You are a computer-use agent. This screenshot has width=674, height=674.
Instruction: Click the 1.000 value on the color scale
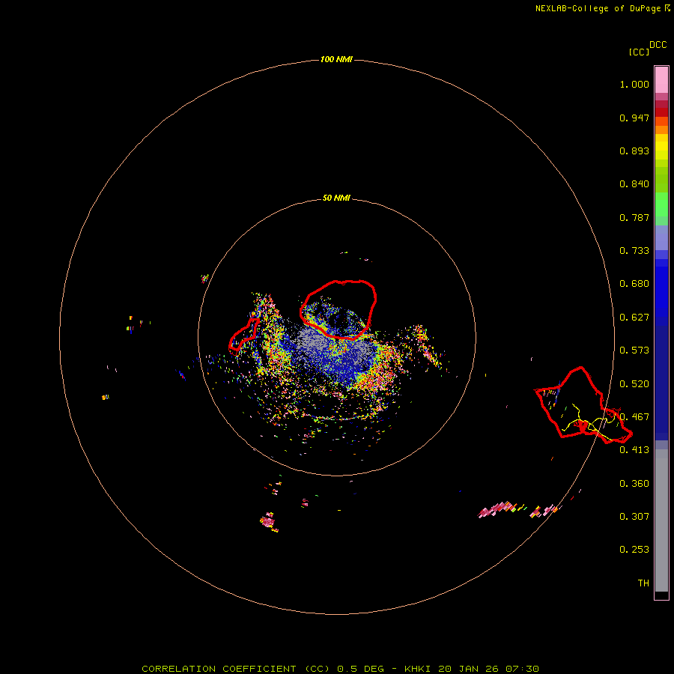point(634,84)
